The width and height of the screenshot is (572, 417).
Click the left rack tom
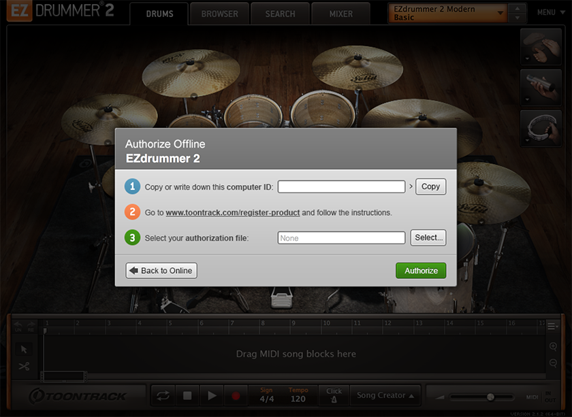click(x=253, y=111)
